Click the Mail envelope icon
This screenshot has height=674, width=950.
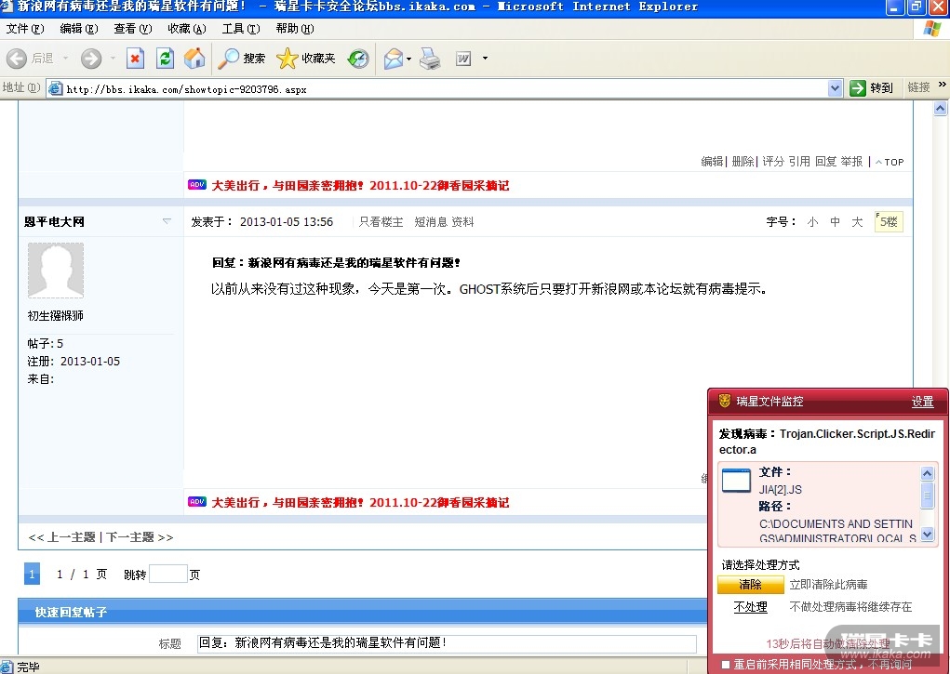[394, 59]
